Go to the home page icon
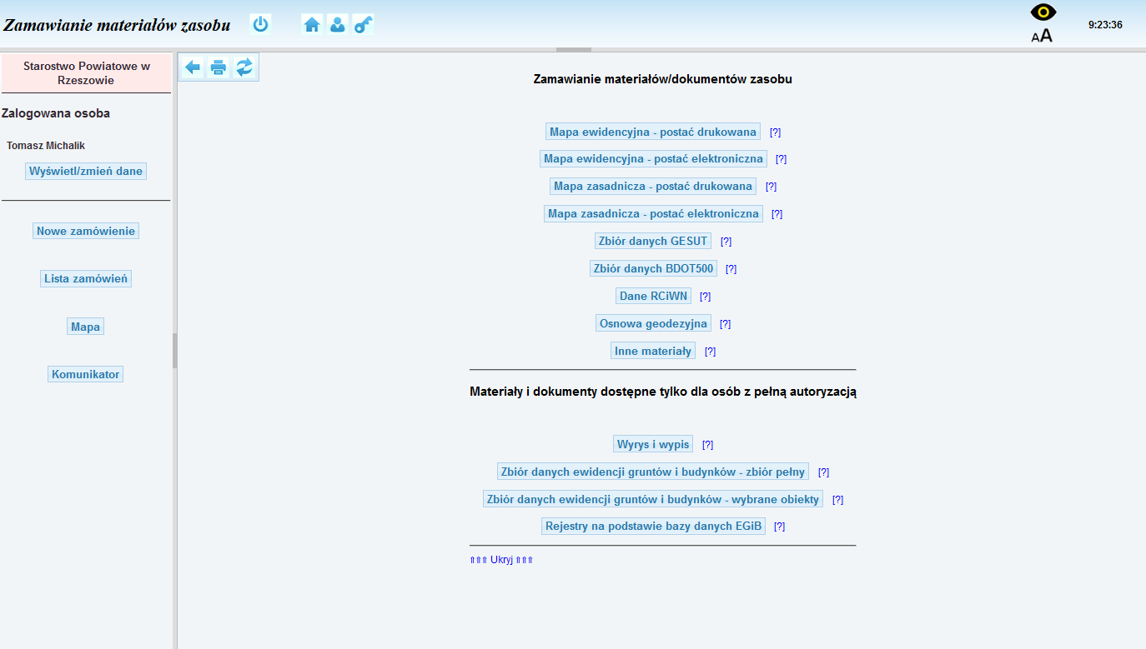 312,24
